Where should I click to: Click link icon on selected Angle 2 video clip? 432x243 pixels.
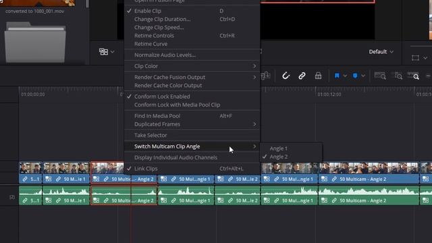point(106,179)
